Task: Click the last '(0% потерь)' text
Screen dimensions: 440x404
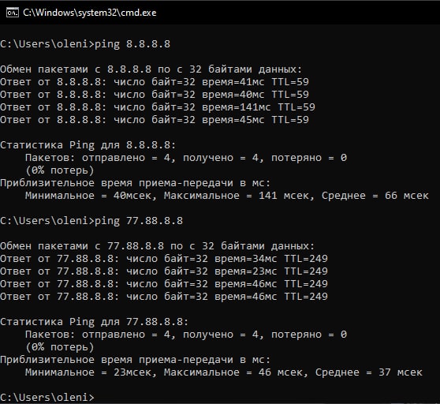Action: click(60, 347)
